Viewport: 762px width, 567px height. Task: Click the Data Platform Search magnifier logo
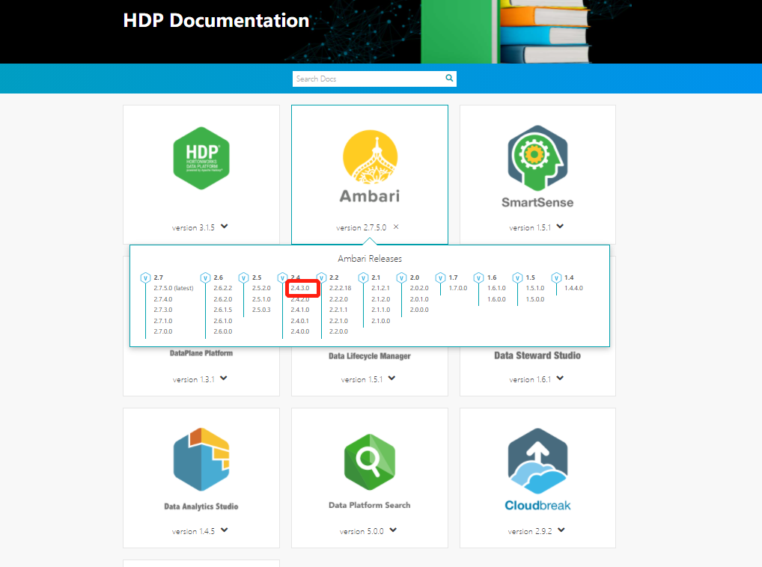point(369,456)
